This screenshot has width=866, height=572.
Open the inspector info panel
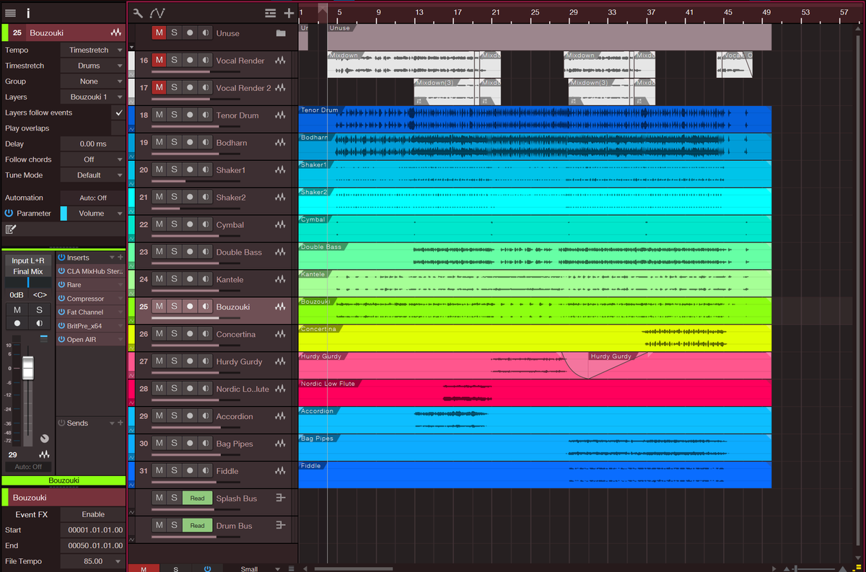coord(28,12)
